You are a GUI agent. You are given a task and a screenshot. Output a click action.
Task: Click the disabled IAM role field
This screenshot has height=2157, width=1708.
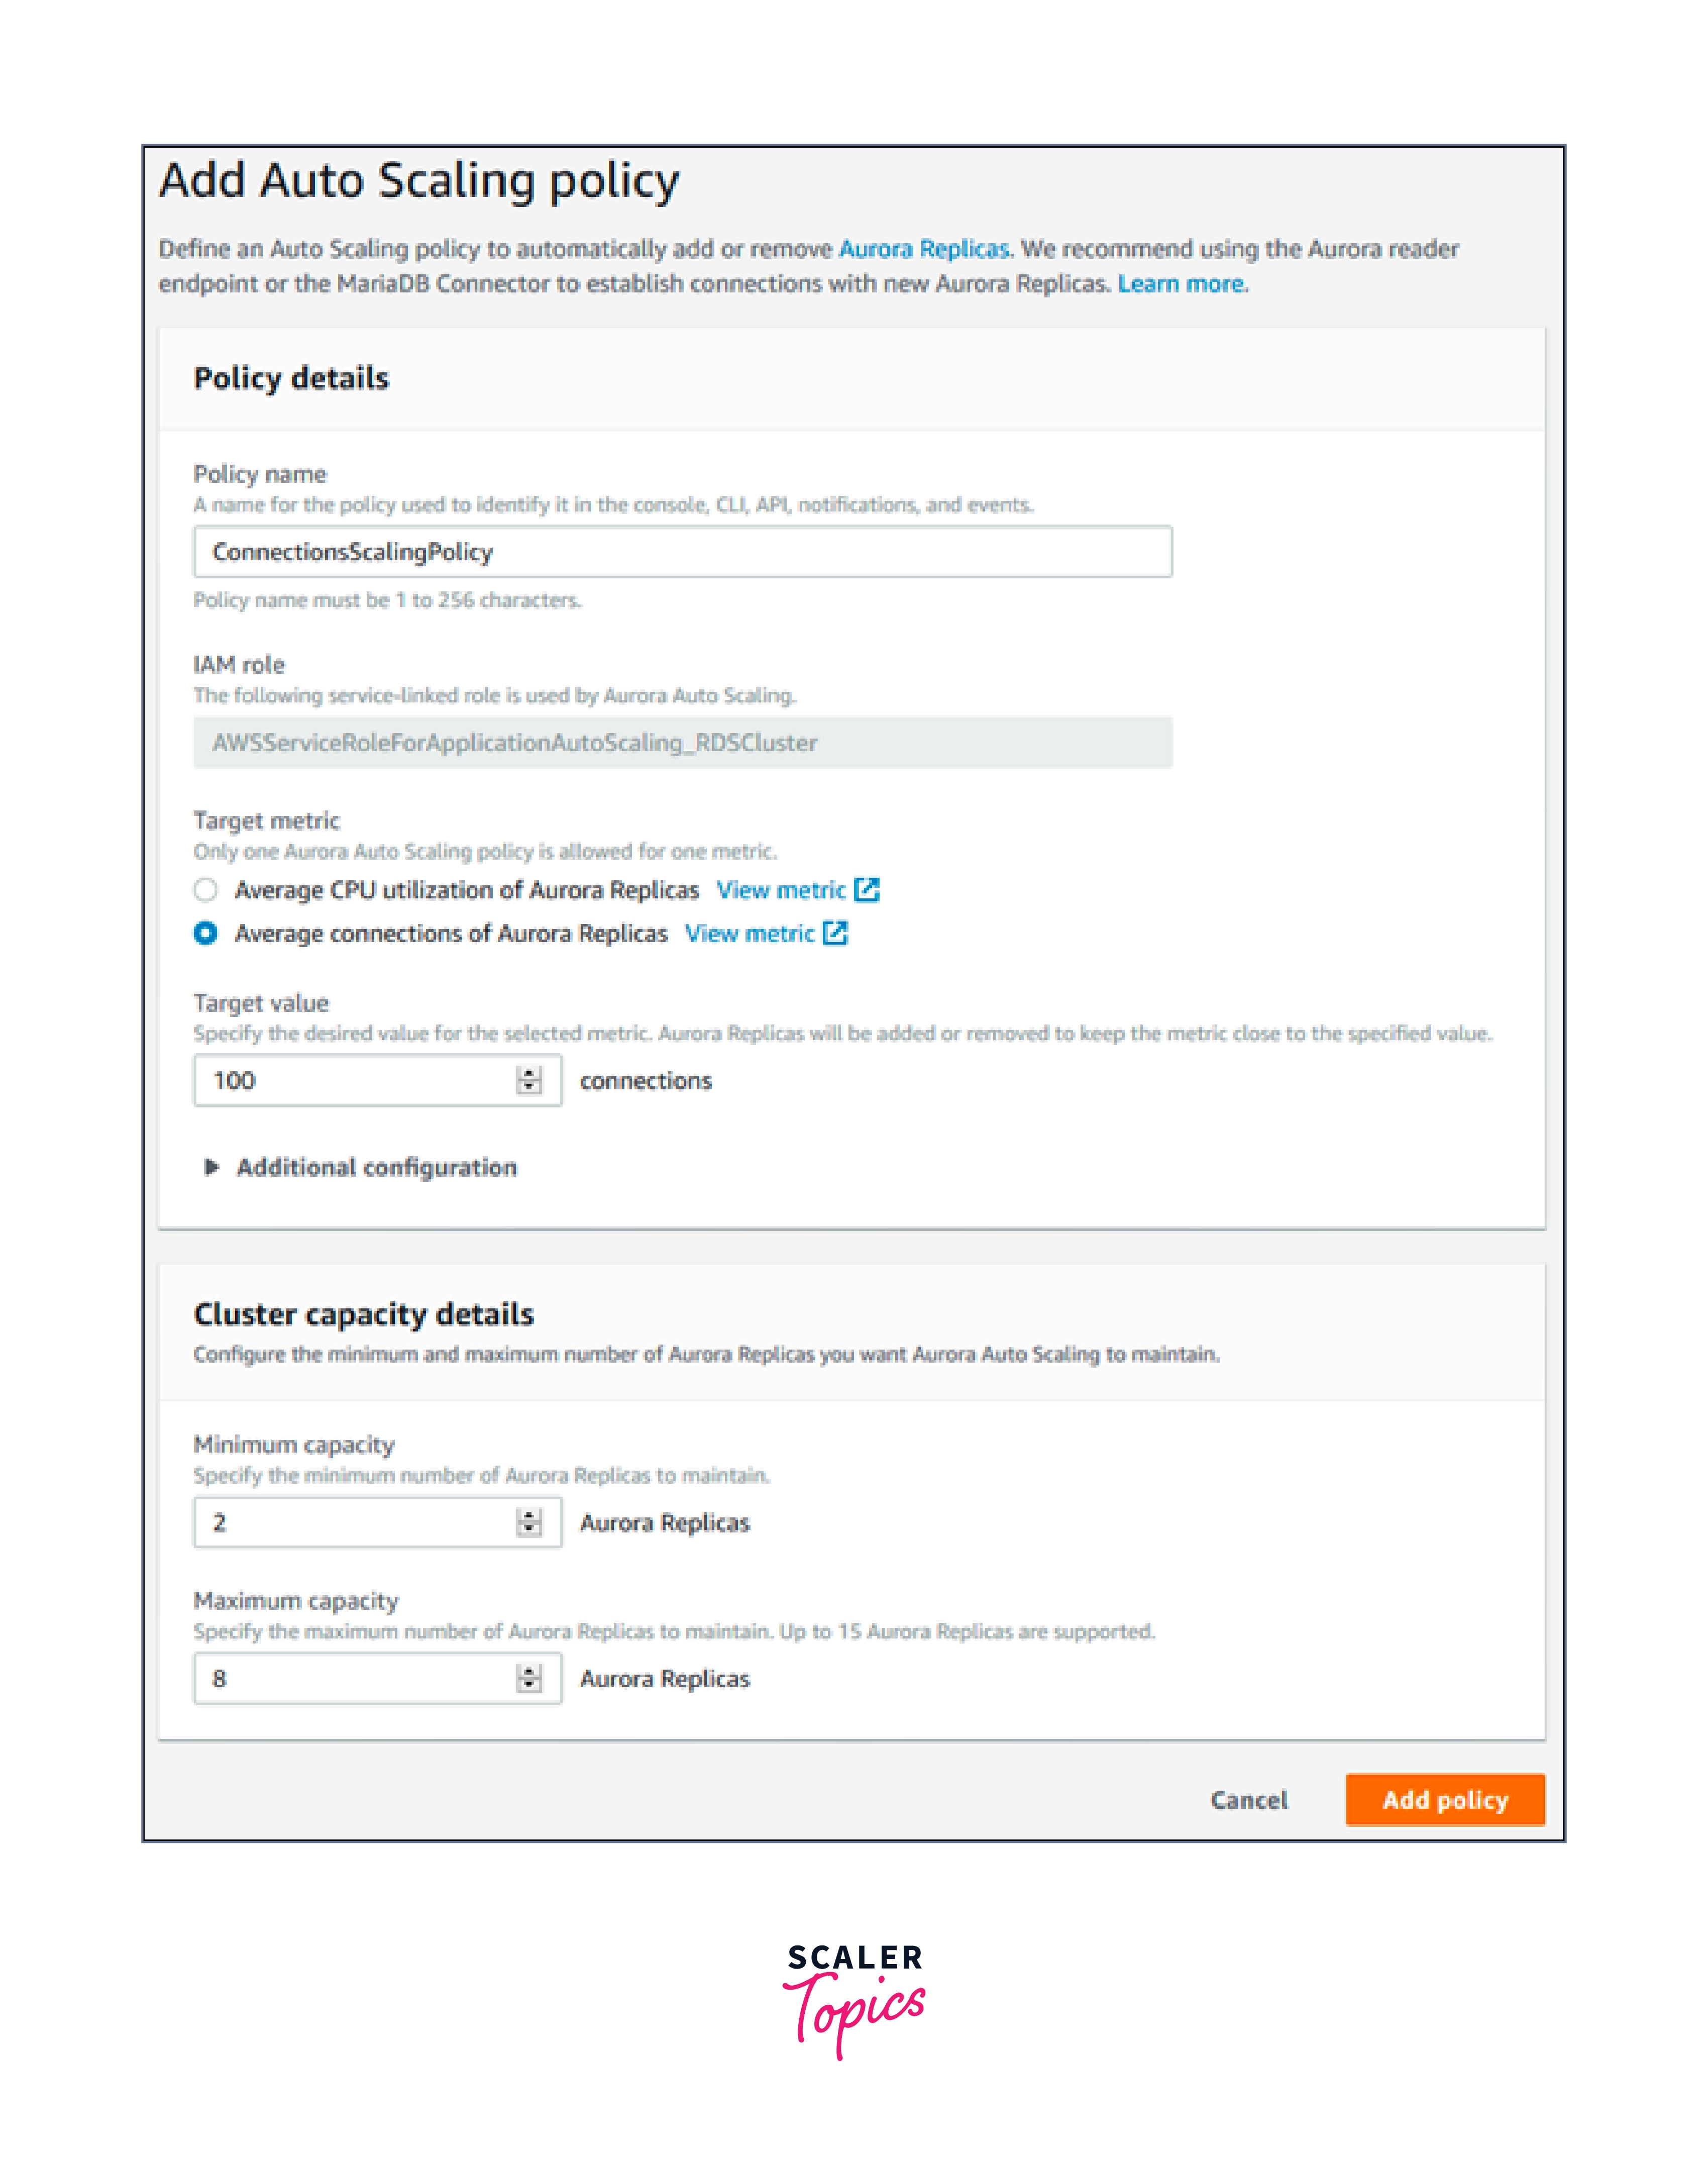(682, 742)
